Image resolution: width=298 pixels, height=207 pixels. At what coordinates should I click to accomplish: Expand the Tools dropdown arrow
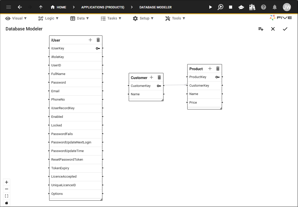point(184,18)
